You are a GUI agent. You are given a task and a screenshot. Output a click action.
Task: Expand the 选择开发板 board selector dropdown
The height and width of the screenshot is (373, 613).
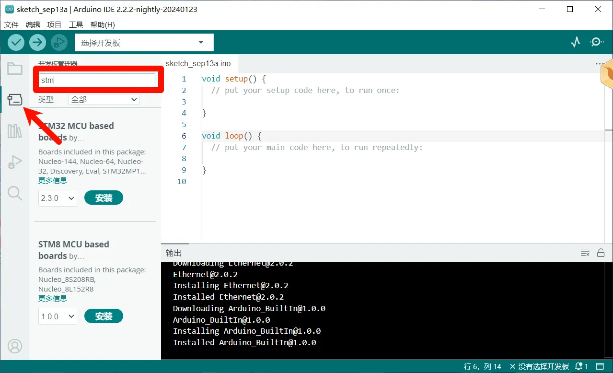coord(144,43)
